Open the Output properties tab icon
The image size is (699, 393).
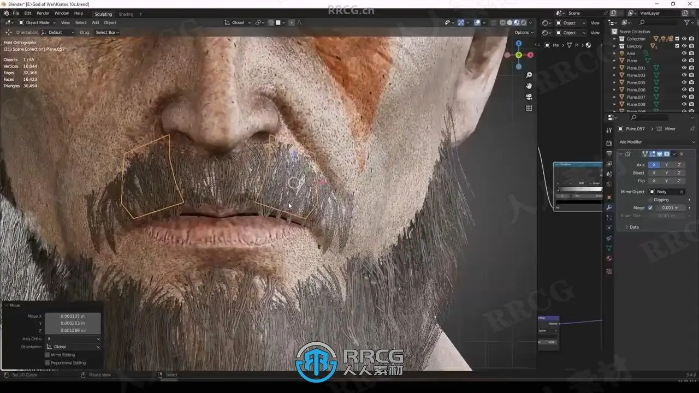tap(609, 153)
